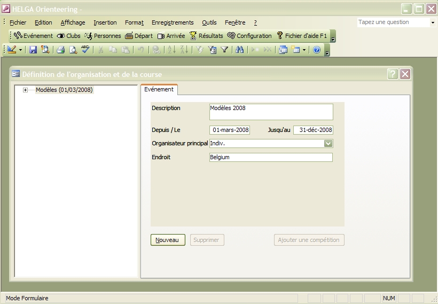
Task: Click the Supprimer button
Action: [207, 240]
